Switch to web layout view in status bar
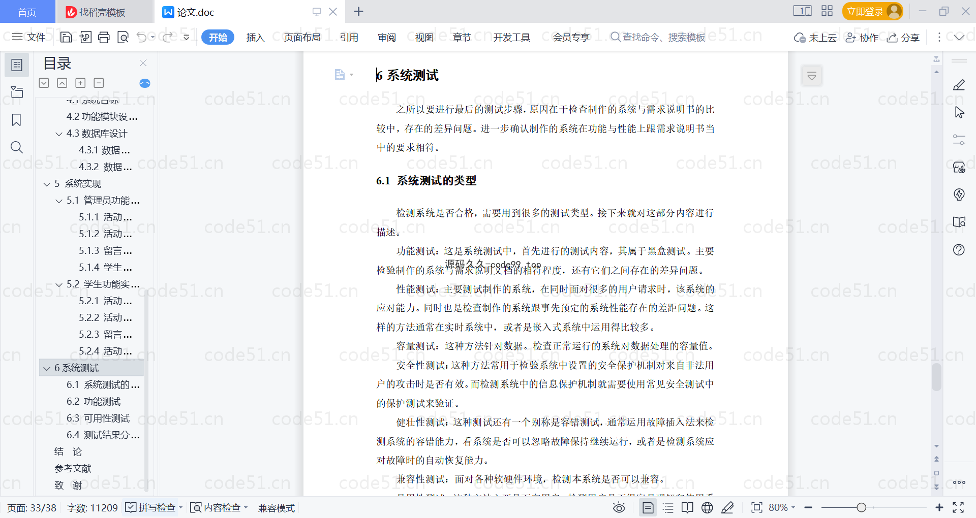 tap(707, 507)
